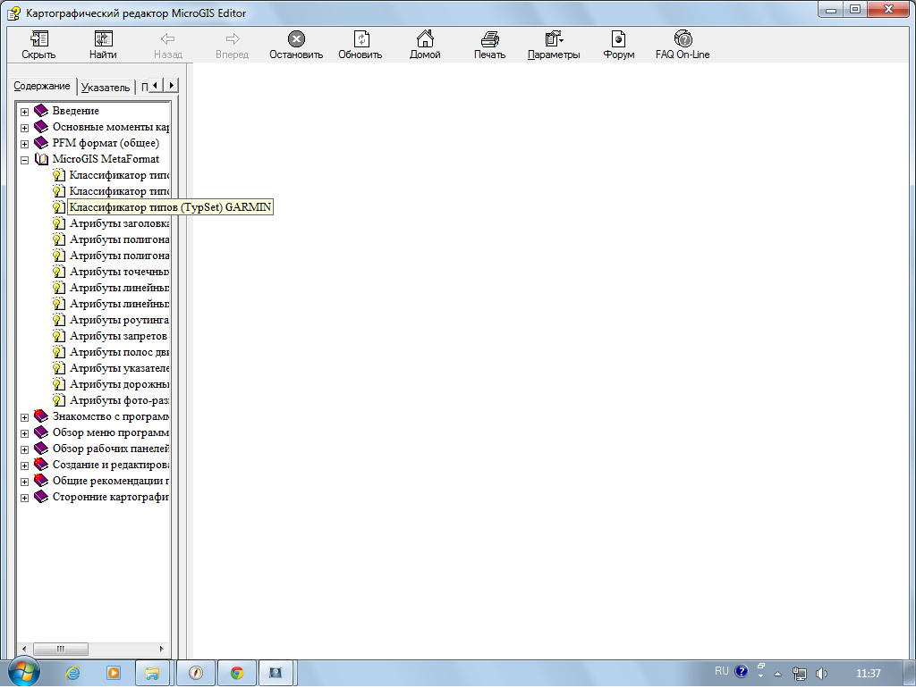This screenshot has height=688, width=916.
Task: Switch to the Указатель tab
Action: [x=104, y=88]
